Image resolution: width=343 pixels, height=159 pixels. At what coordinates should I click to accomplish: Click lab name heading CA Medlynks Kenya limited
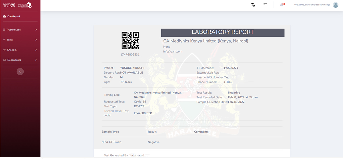(x=206, y=41)
